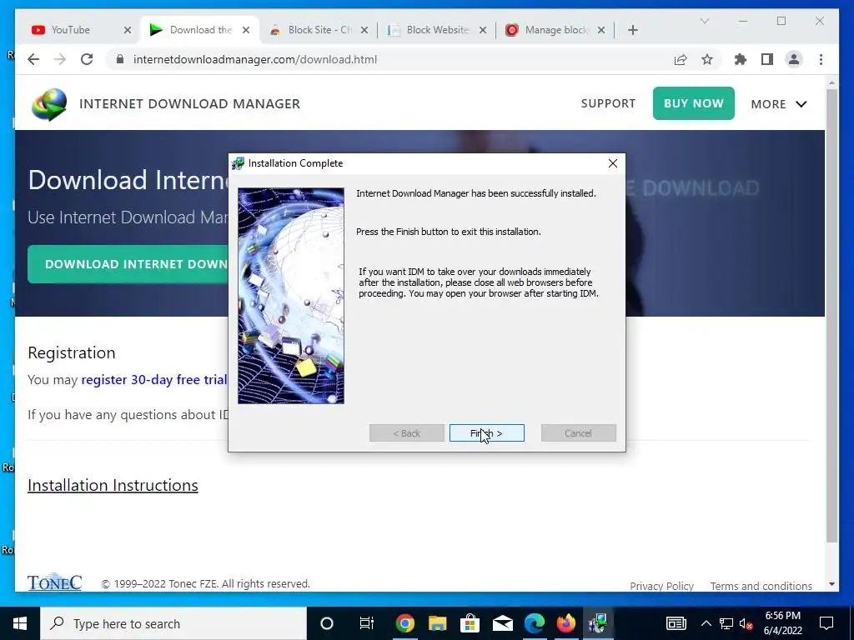Open the Manage blocked tab

point(555,30)
